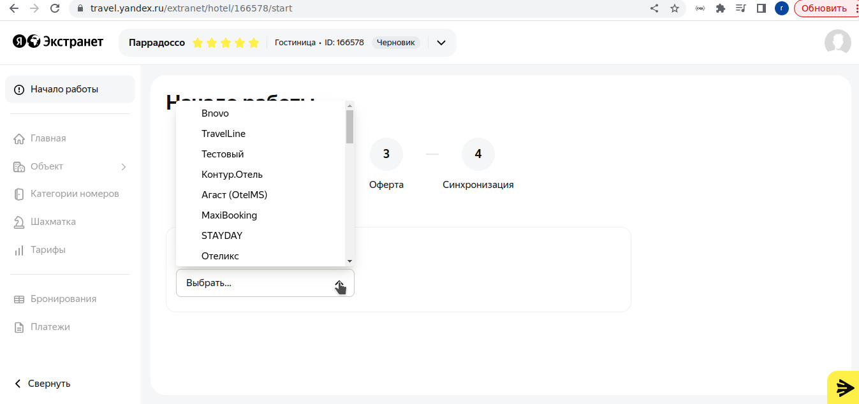This screenshot has width=859, height=404.
Task: Expand the hotel selector chevron
Action: (441, 43)
